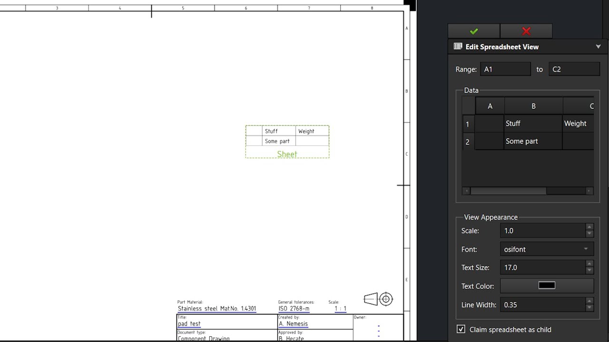Click the Data table scroll left arrow

tap(467, 191)
